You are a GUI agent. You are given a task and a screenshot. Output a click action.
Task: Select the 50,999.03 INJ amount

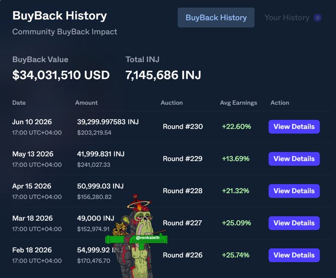tap(100, 186)
